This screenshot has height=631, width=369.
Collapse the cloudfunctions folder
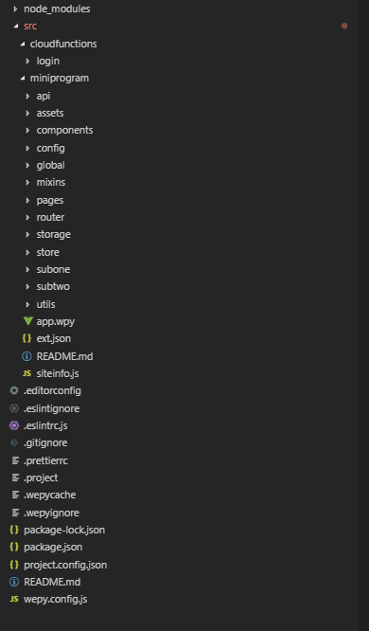22,44
